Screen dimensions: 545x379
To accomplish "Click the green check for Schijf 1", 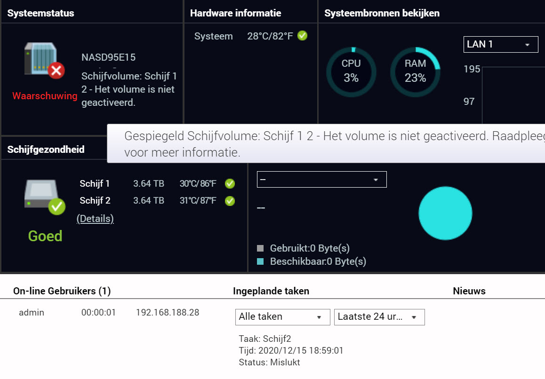I will pos(230,183).
